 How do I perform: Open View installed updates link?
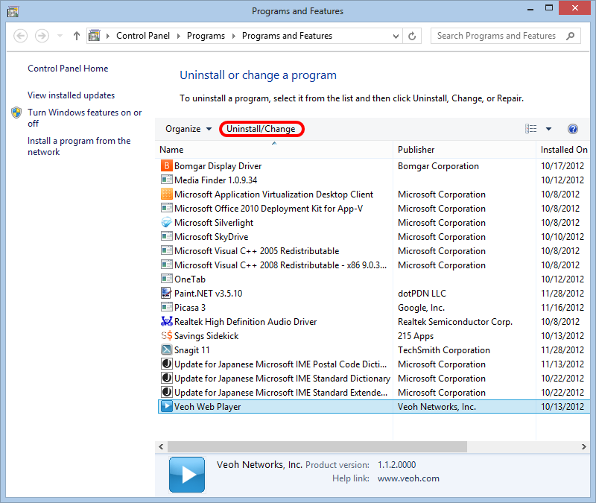pyautogui.click(x=71, y=95)
